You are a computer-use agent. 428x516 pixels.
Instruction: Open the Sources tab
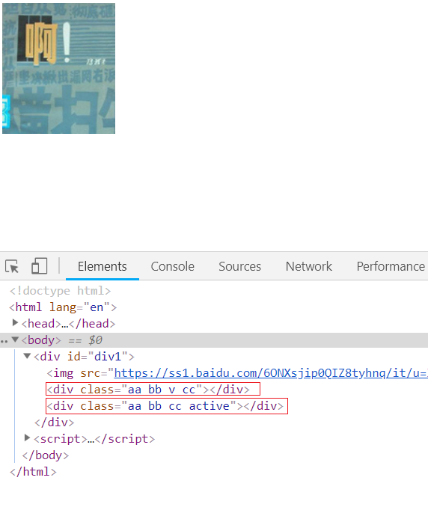pos(239,266)
